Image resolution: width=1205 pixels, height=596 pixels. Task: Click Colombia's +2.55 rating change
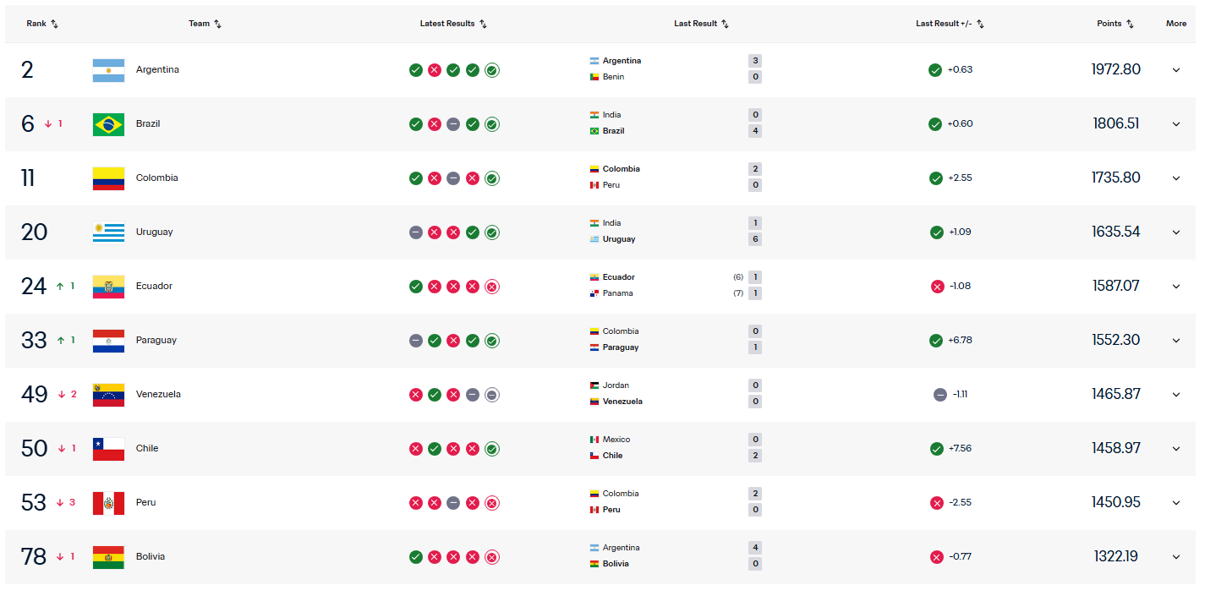(960, 178)
